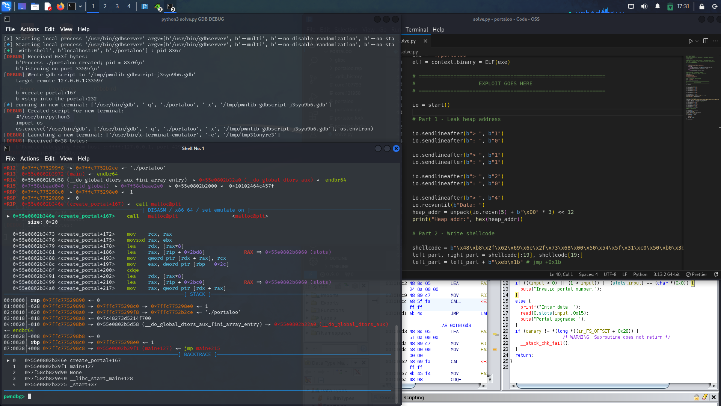
Task: Click the clear console icon in Scripting
Action: click(705, 397)
